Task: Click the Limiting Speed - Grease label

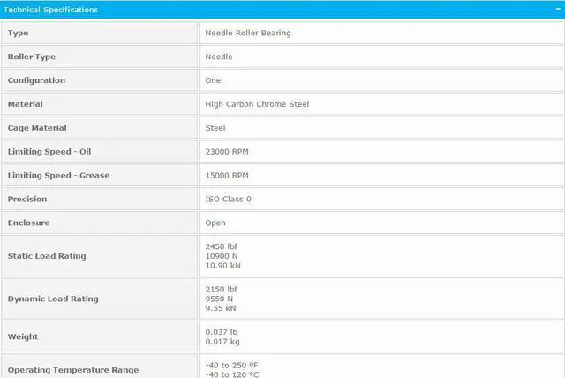Action: 58,176
